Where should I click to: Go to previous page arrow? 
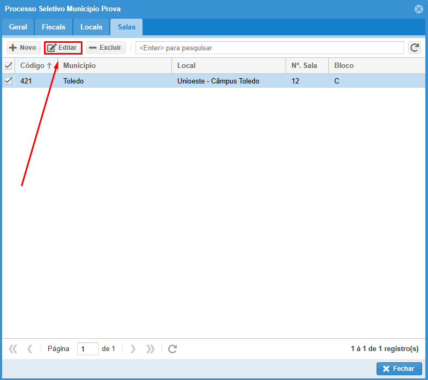pyautogui.click(x=30, y=349)
